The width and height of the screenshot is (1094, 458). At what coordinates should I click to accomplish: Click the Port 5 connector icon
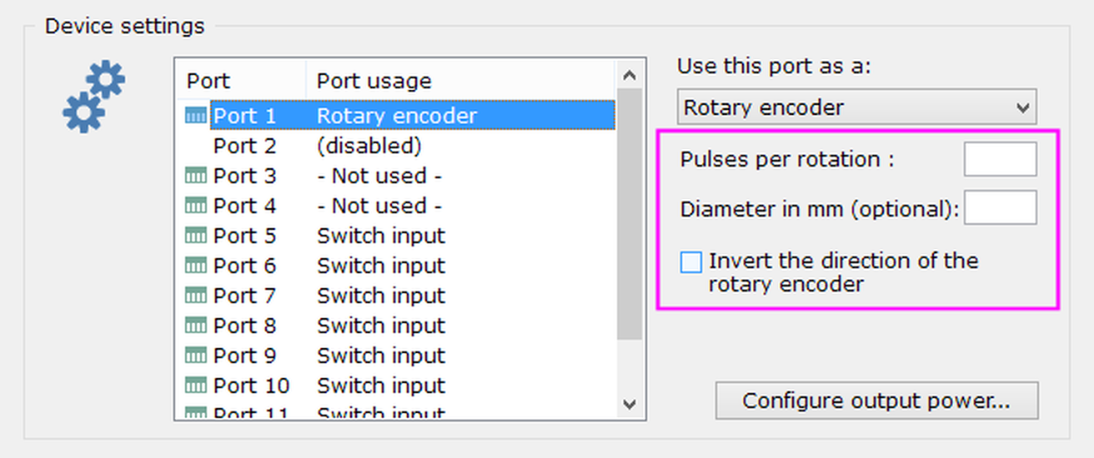pyautogui.click(x=195, y=236)
